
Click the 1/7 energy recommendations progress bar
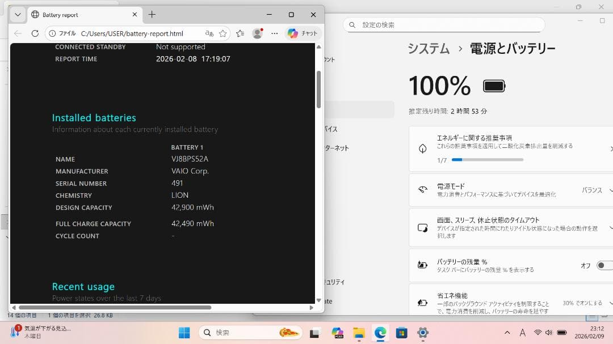point(489,159)
